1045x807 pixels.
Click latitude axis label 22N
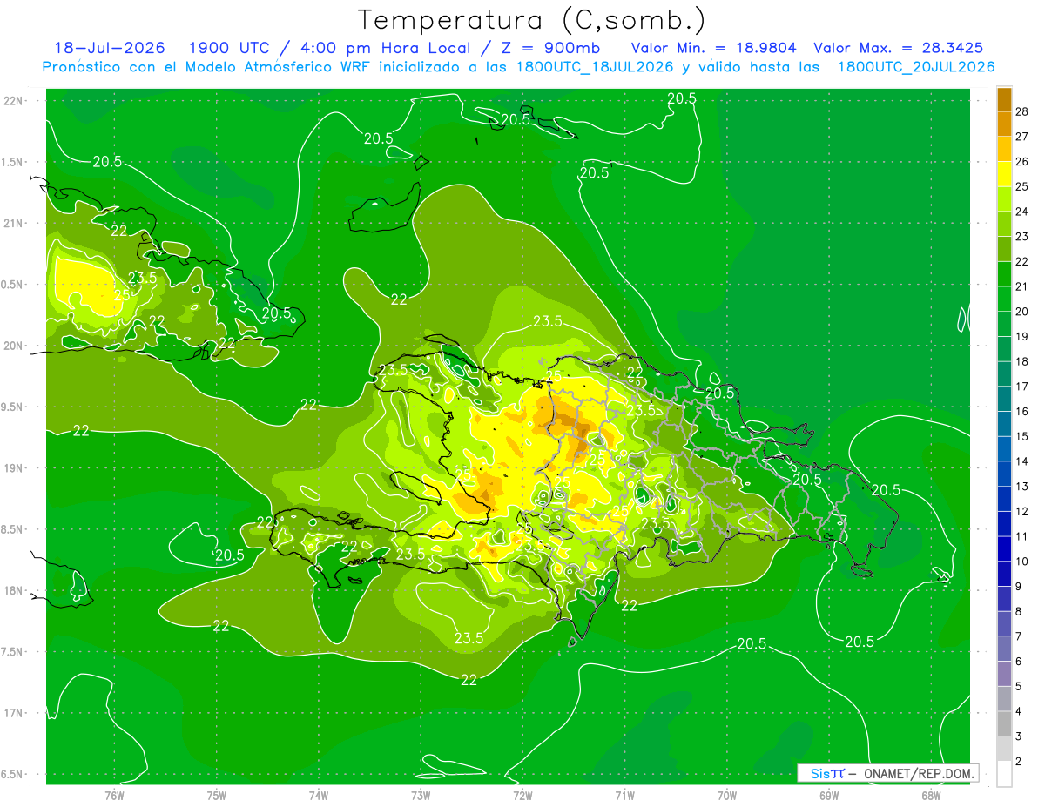tap(15, 100)
